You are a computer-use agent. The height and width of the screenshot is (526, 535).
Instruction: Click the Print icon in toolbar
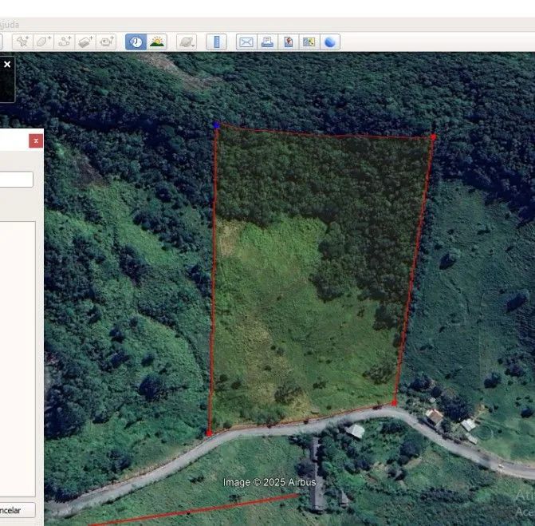coord(267,42)
